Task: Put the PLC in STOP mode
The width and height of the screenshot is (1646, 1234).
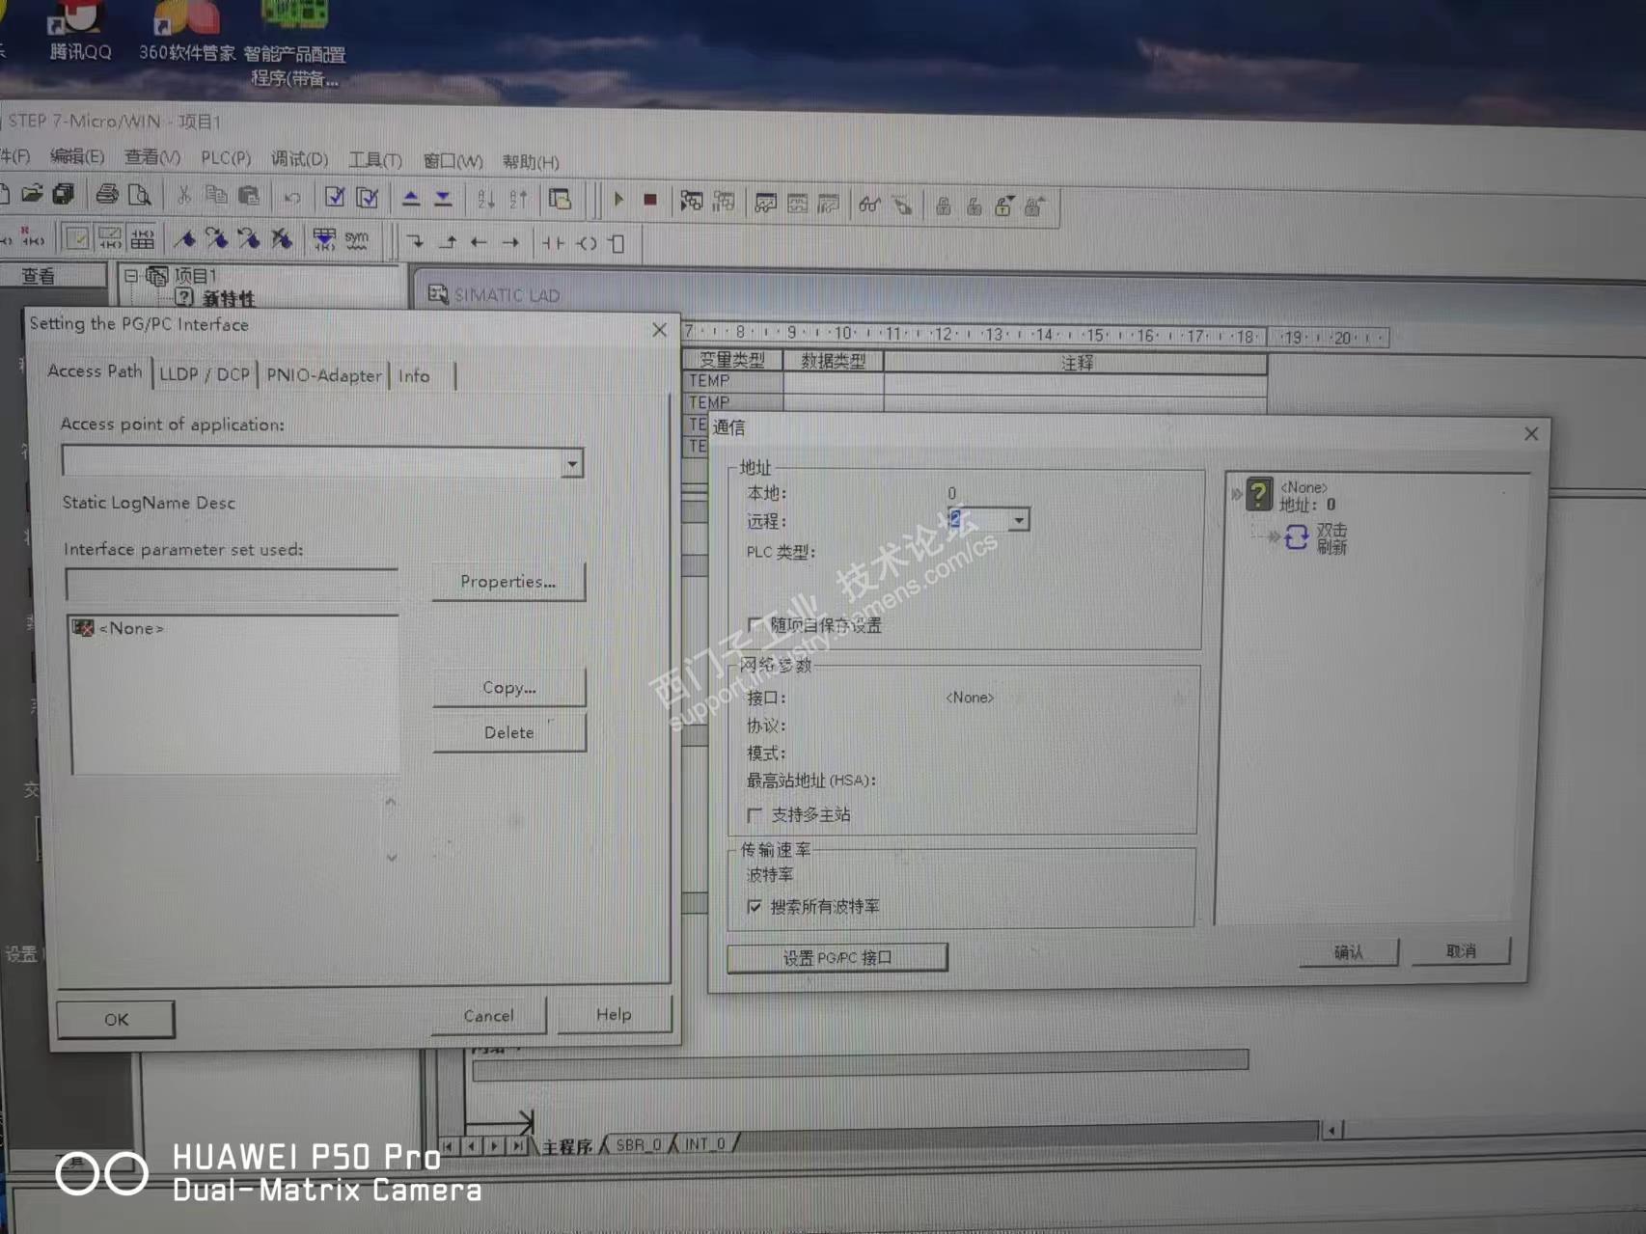Action: 650,201
